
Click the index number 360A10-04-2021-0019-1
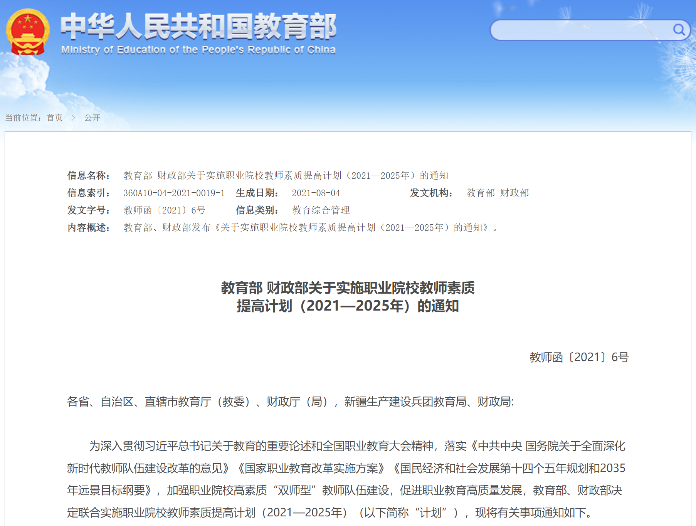[174, 193]
